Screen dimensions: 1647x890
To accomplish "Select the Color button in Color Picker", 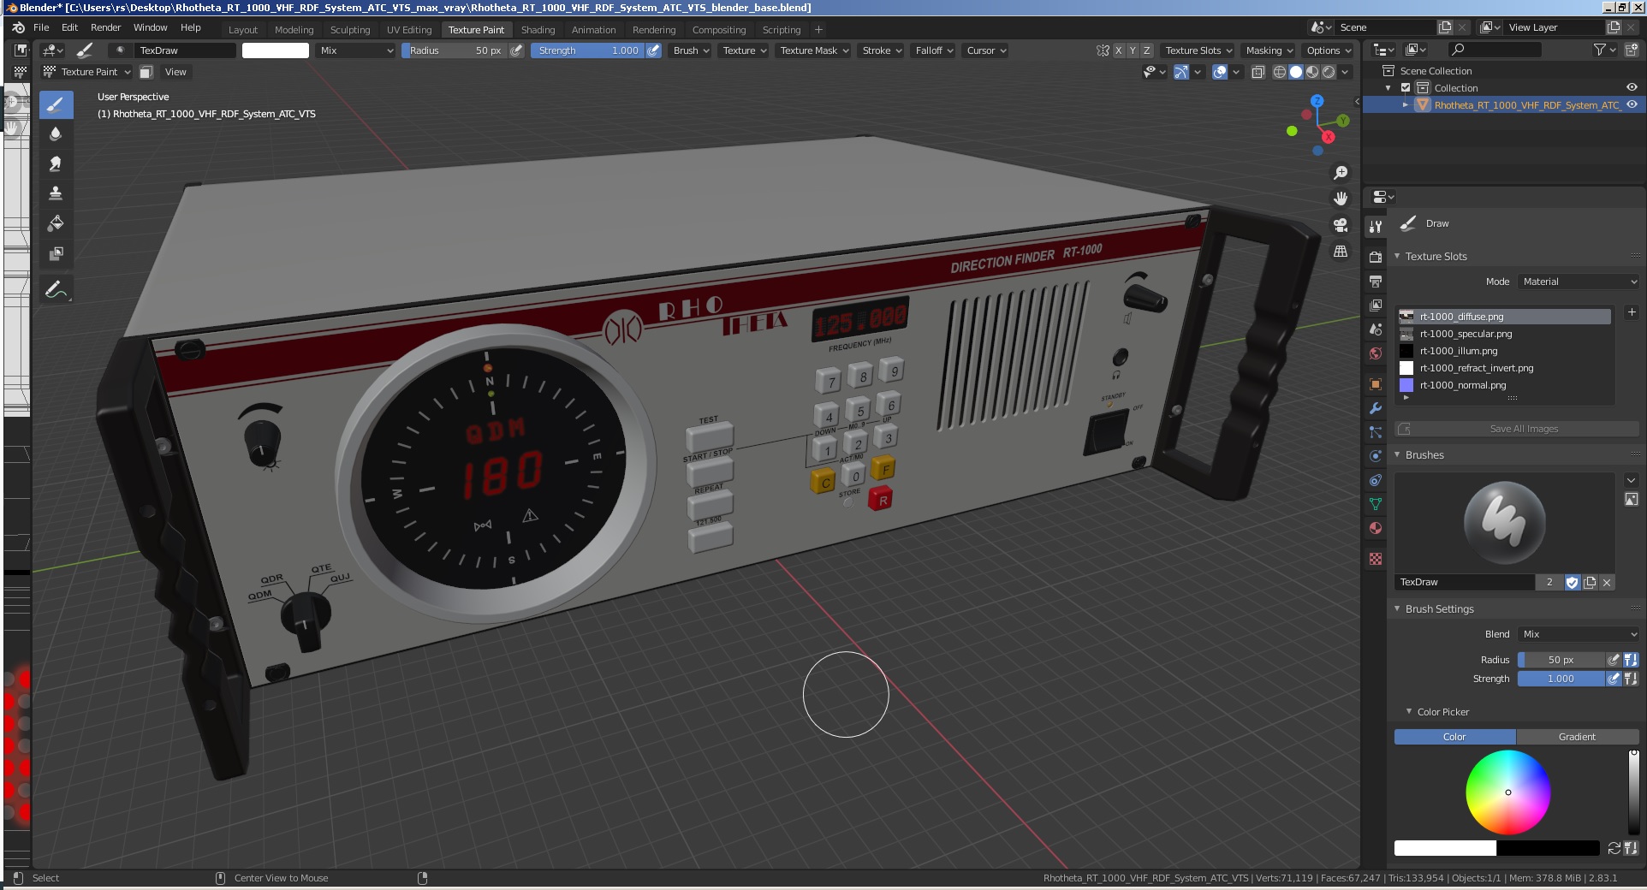I will pyautogui.click(x=1455, y=737).
